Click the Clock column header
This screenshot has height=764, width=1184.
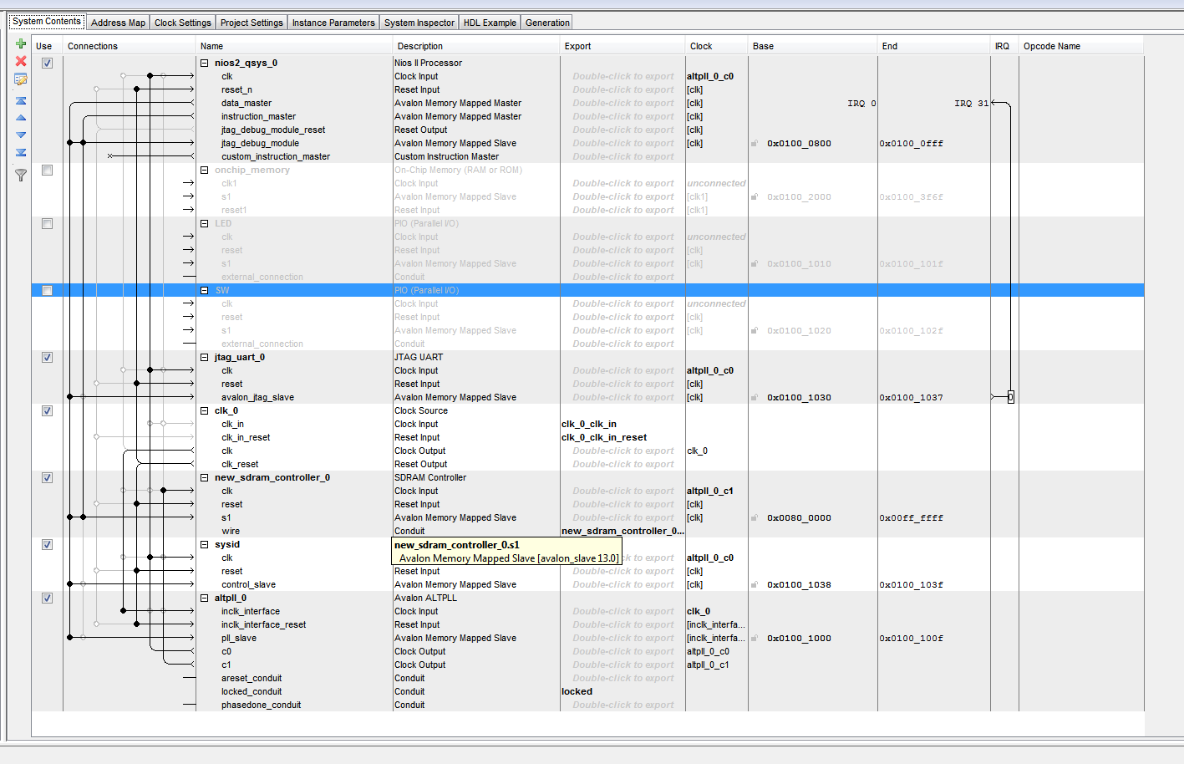(716, 46)
